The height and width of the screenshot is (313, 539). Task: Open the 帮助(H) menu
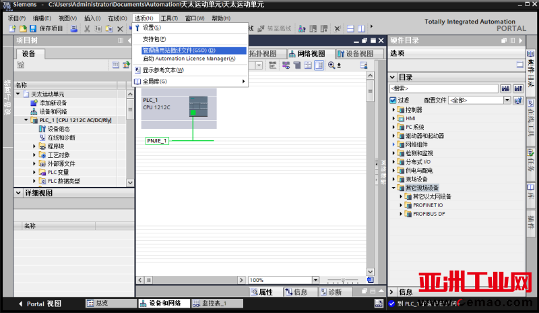point(221,18)
